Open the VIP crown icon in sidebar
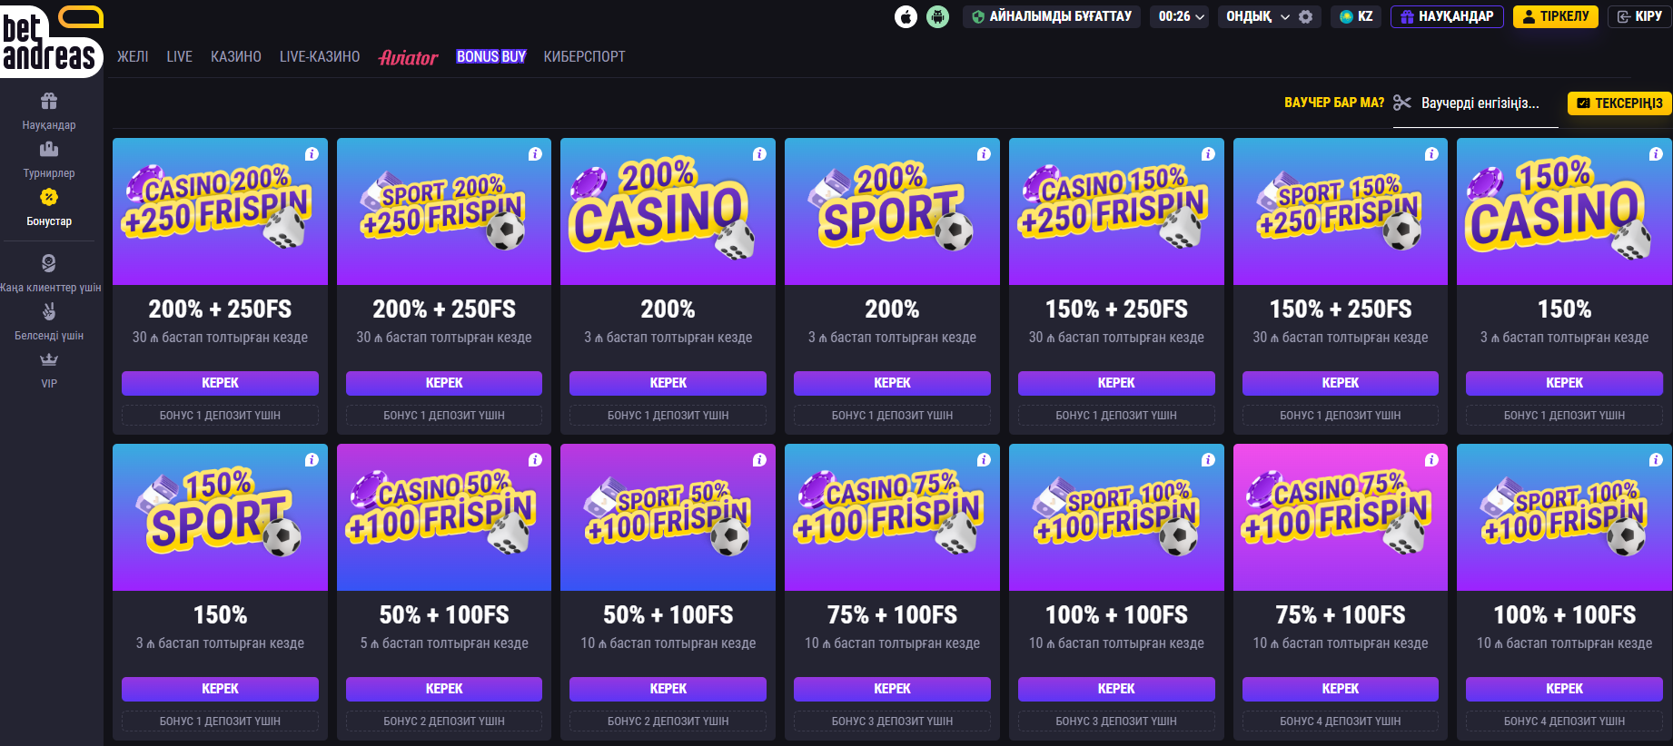Viewport: 1673px width, 746px height. (x=49, y=360)
